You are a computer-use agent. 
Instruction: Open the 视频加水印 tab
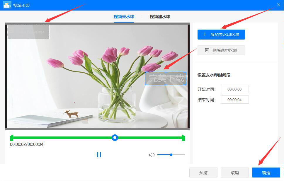click(x=160, y=17)
